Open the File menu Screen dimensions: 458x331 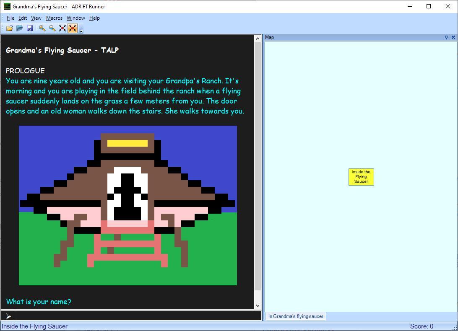[x=10, y=18]
